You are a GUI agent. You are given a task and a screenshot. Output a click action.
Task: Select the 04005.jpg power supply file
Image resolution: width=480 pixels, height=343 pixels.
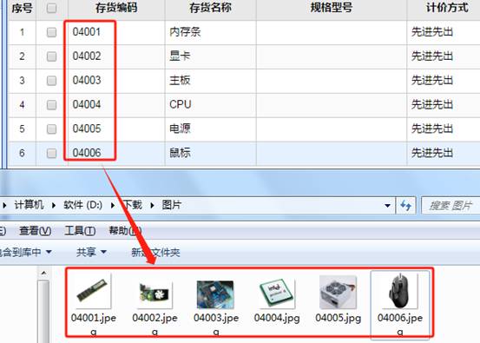[338, 300]
